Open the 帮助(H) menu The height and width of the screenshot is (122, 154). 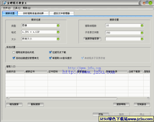pos(27,8)
